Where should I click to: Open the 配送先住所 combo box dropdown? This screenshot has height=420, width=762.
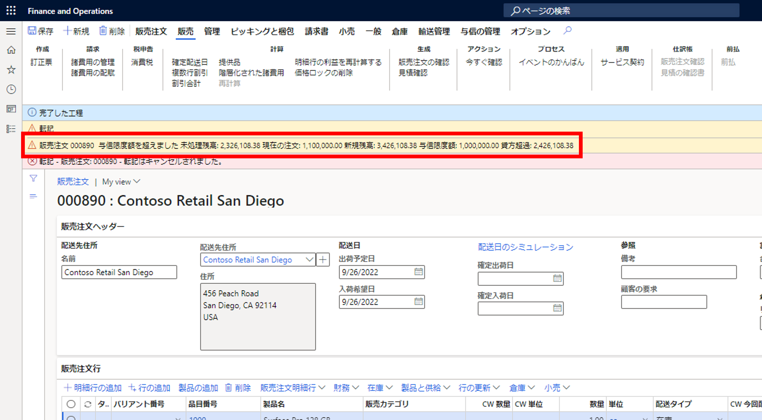[x=309, y=260]
